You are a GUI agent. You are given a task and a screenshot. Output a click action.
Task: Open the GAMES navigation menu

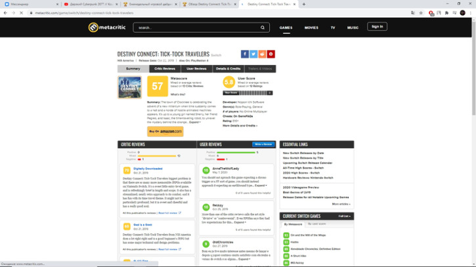click(286, 28)
